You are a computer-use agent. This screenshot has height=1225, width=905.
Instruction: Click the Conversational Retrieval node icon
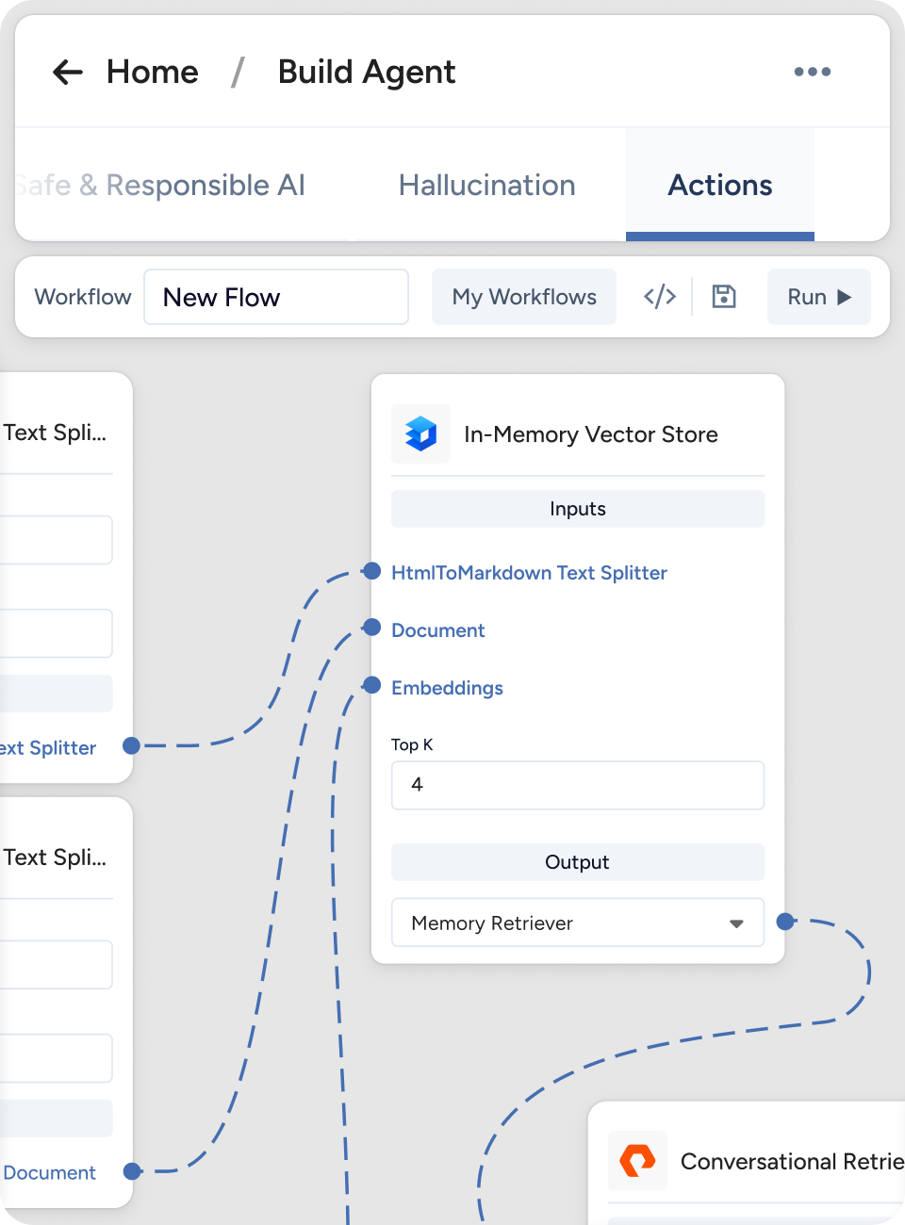point(637,1160)
